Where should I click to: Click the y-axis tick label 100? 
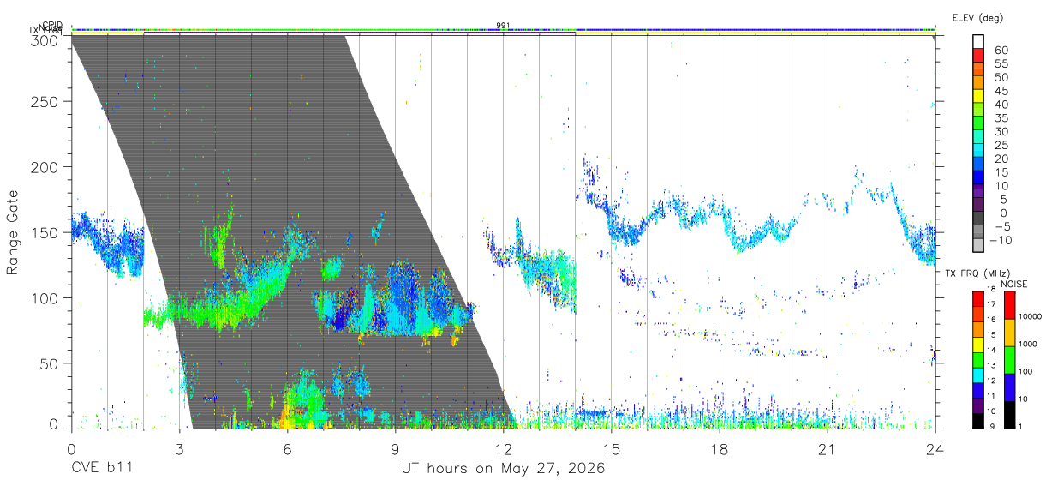[x=45, y=297]
